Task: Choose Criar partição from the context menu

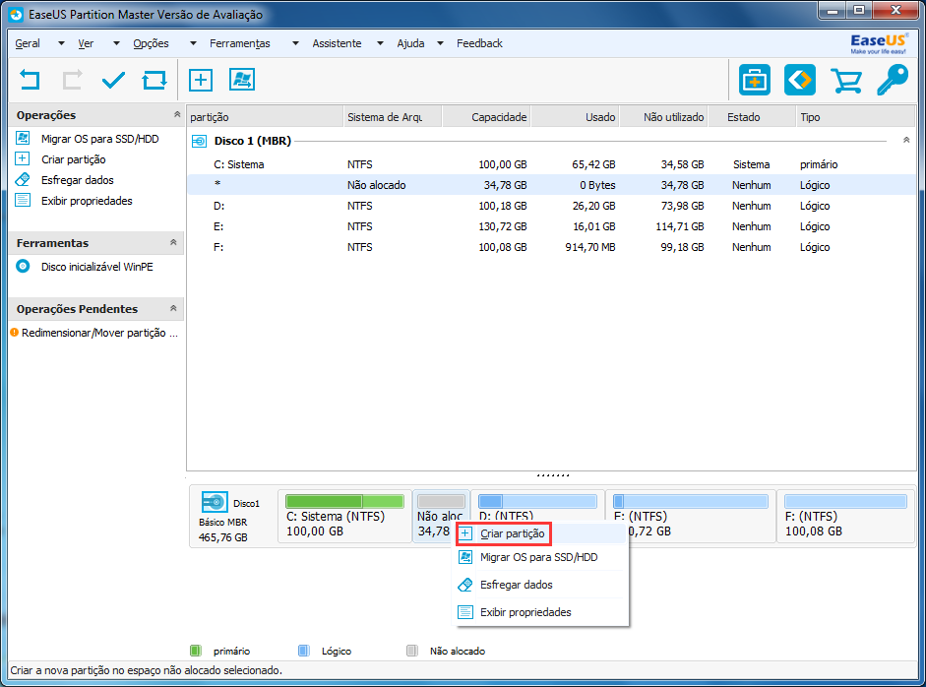Action: pyautogui.click(x=540, y=533)
